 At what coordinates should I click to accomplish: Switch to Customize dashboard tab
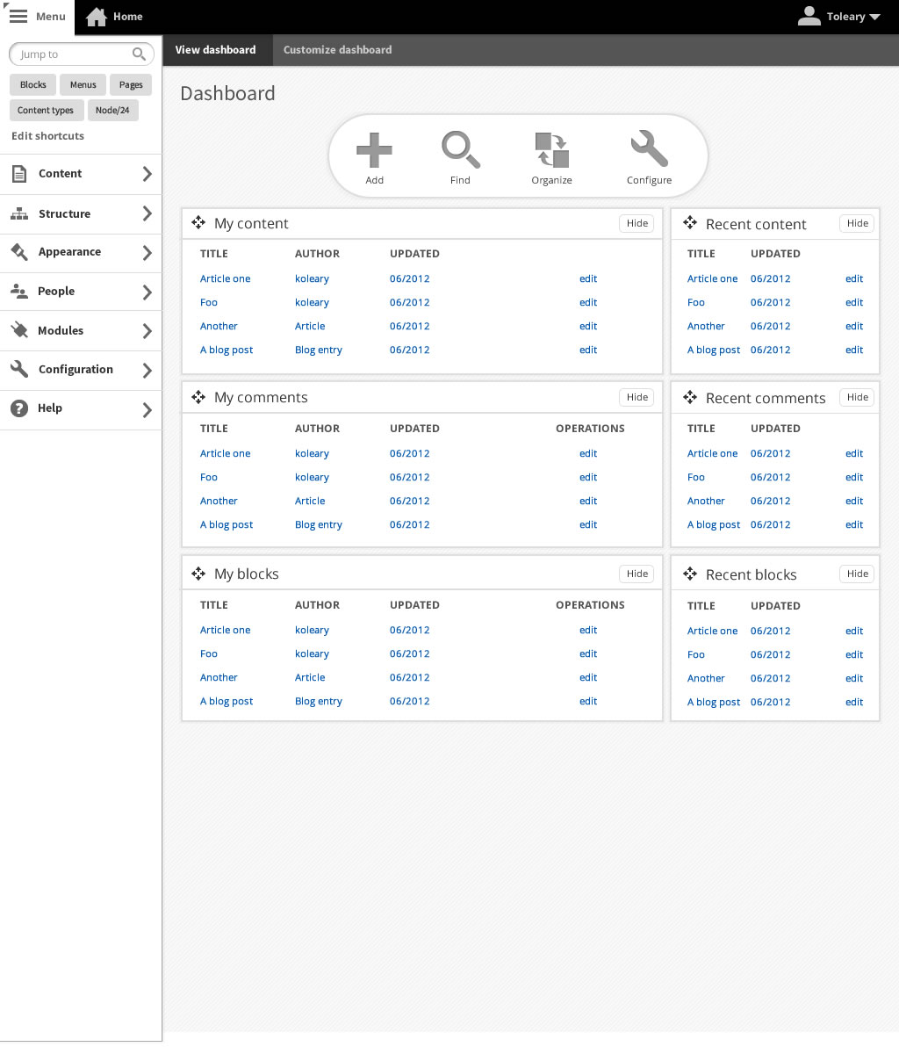click(338, 50)
